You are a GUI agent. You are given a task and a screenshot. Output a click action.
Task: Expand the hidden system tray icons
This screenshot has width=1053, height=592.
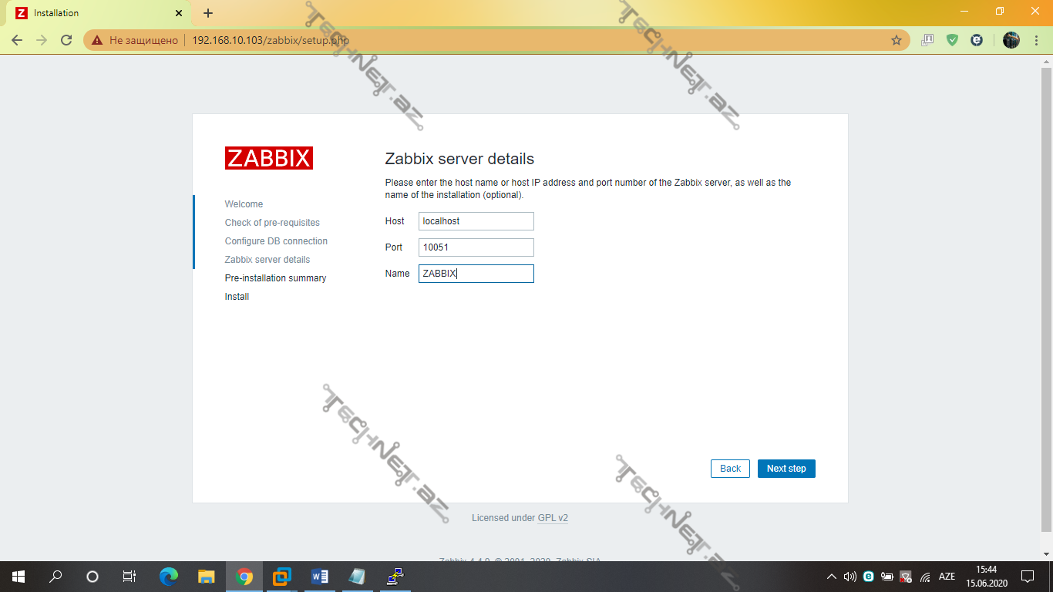(831, 577)
